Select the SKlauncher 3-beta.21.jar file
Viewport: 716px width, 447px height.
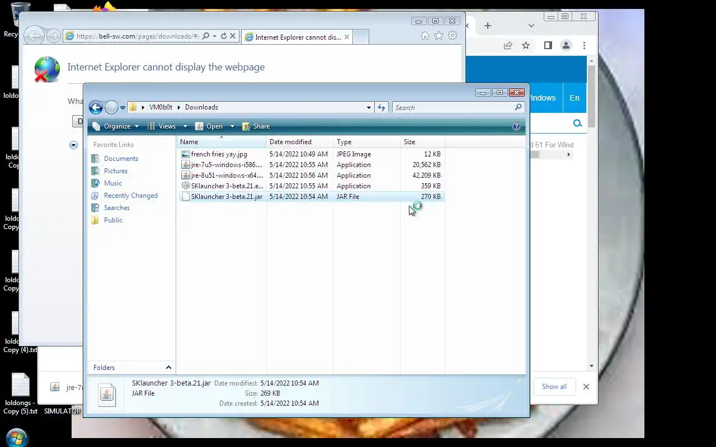pos(311,197)
